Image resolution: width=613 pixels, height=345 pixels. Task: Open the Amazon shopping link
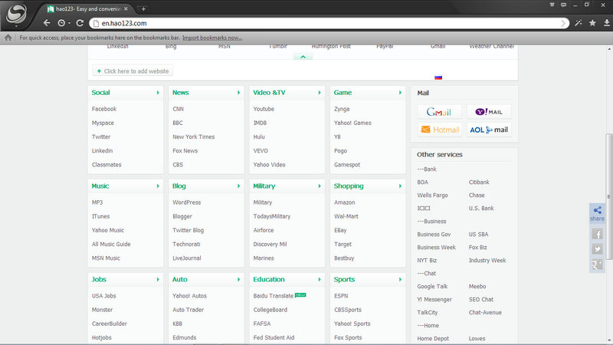click(x=344, y=202)
